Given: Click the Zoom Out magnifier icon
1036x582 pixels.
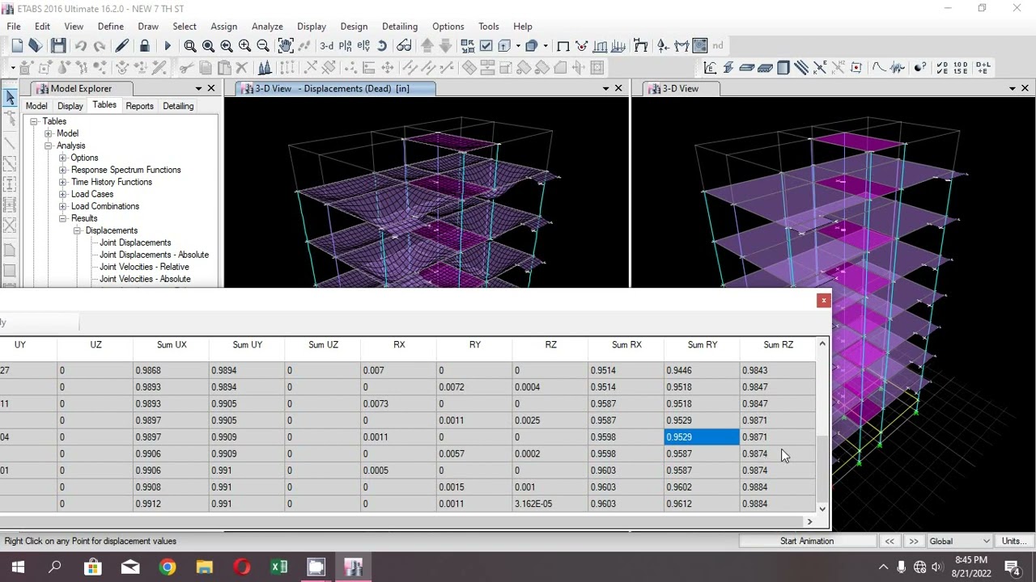Looking at the screenshot, I should point(263,46).
